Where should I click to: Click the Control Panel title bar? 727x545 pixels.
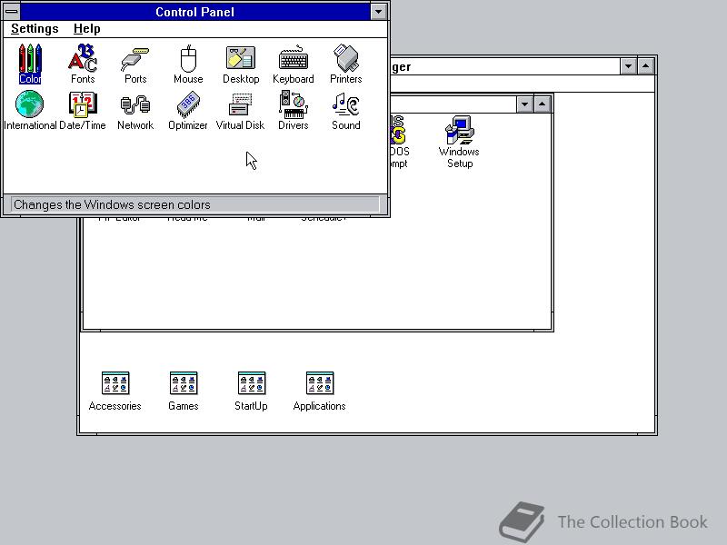195,12
